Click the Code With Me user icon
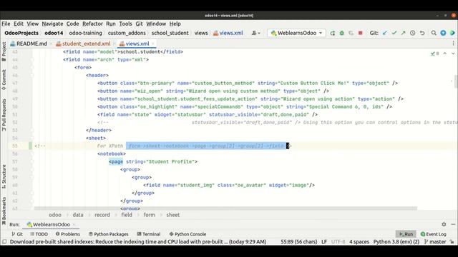 [x=255, y=34]
